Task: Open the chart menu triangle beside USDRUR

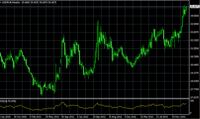Action: point(0,3)
